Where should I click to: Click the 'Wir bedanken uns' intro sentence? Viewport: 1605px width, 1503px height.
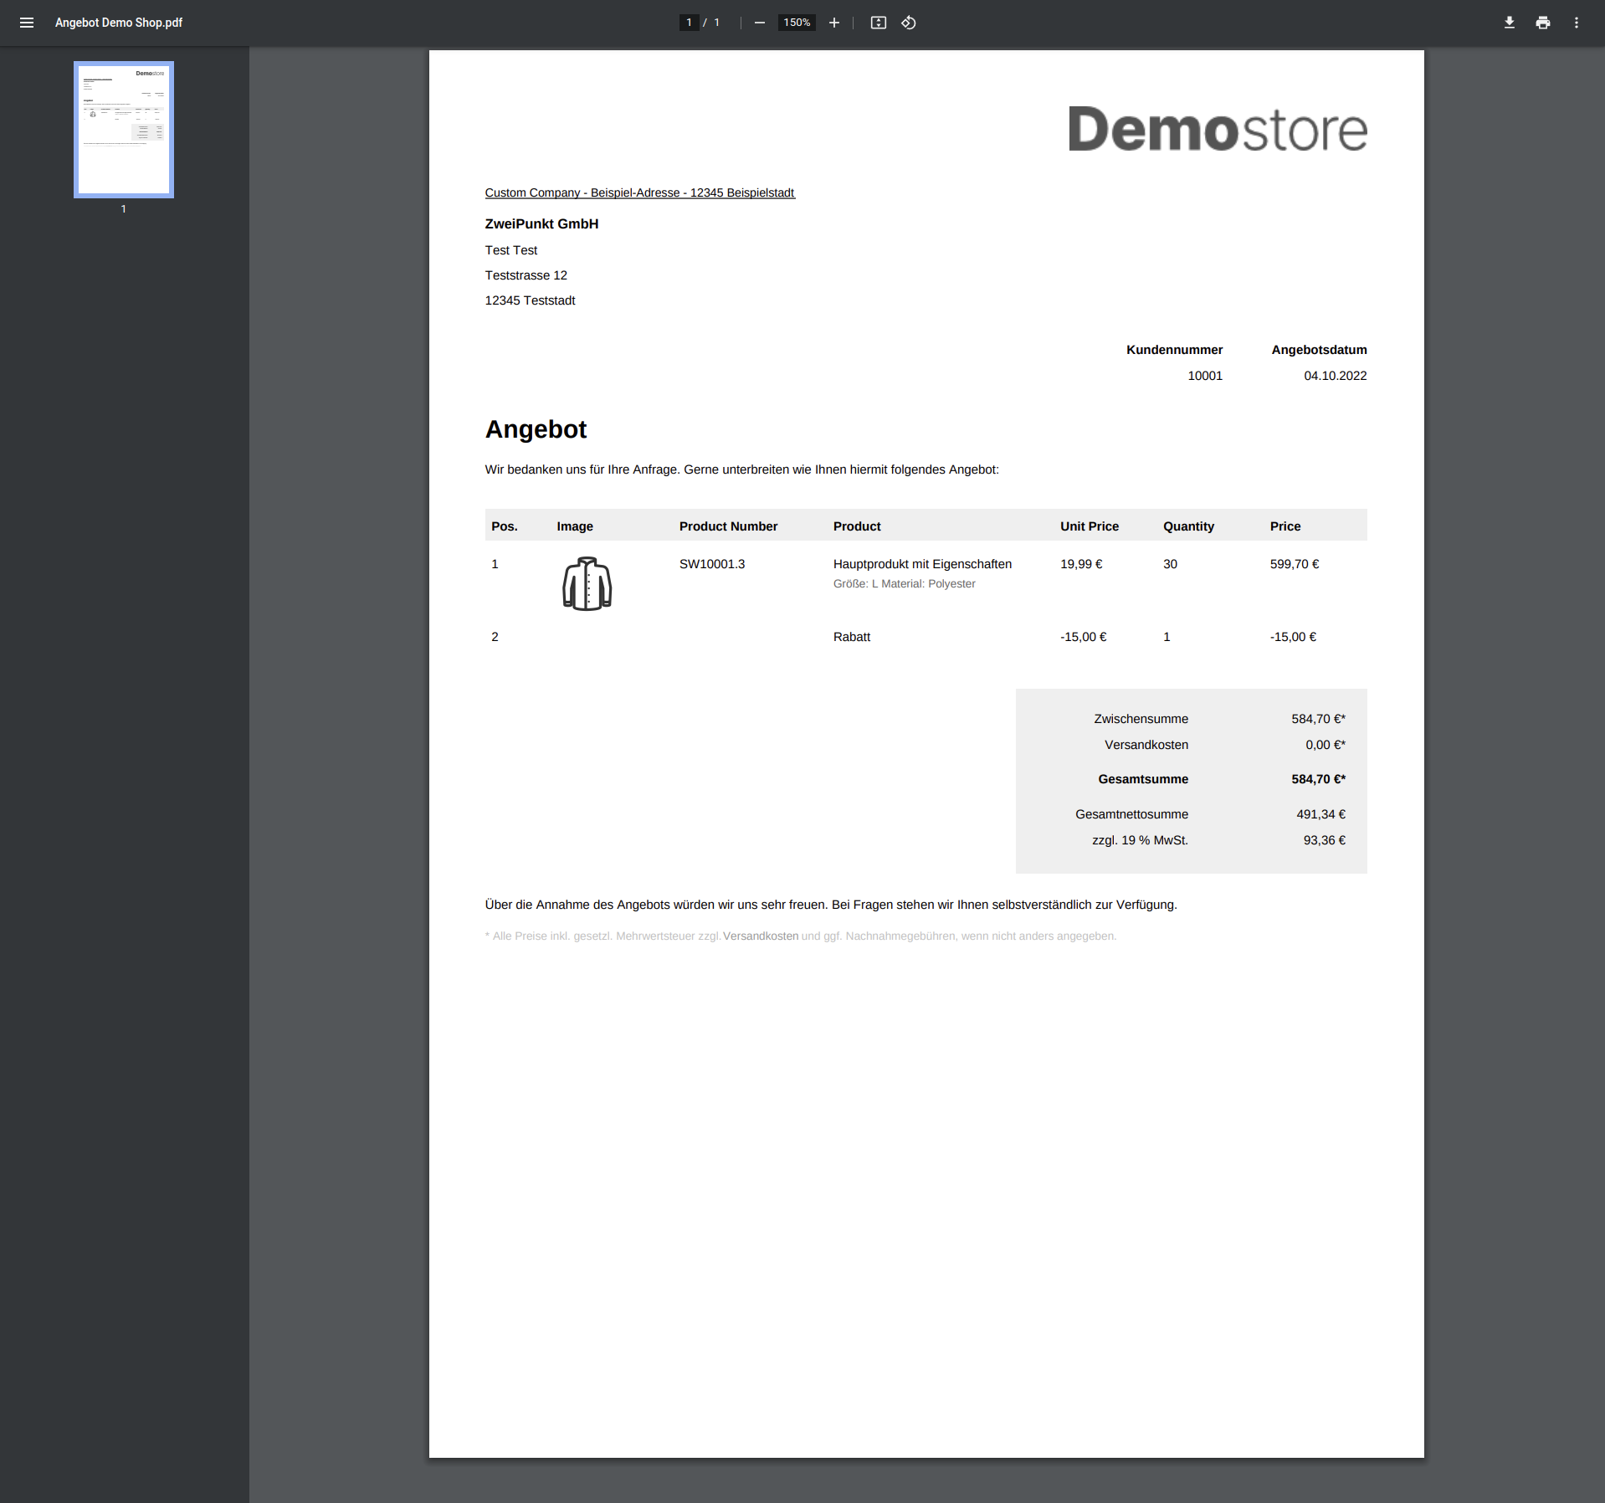[x=741, y=469]
